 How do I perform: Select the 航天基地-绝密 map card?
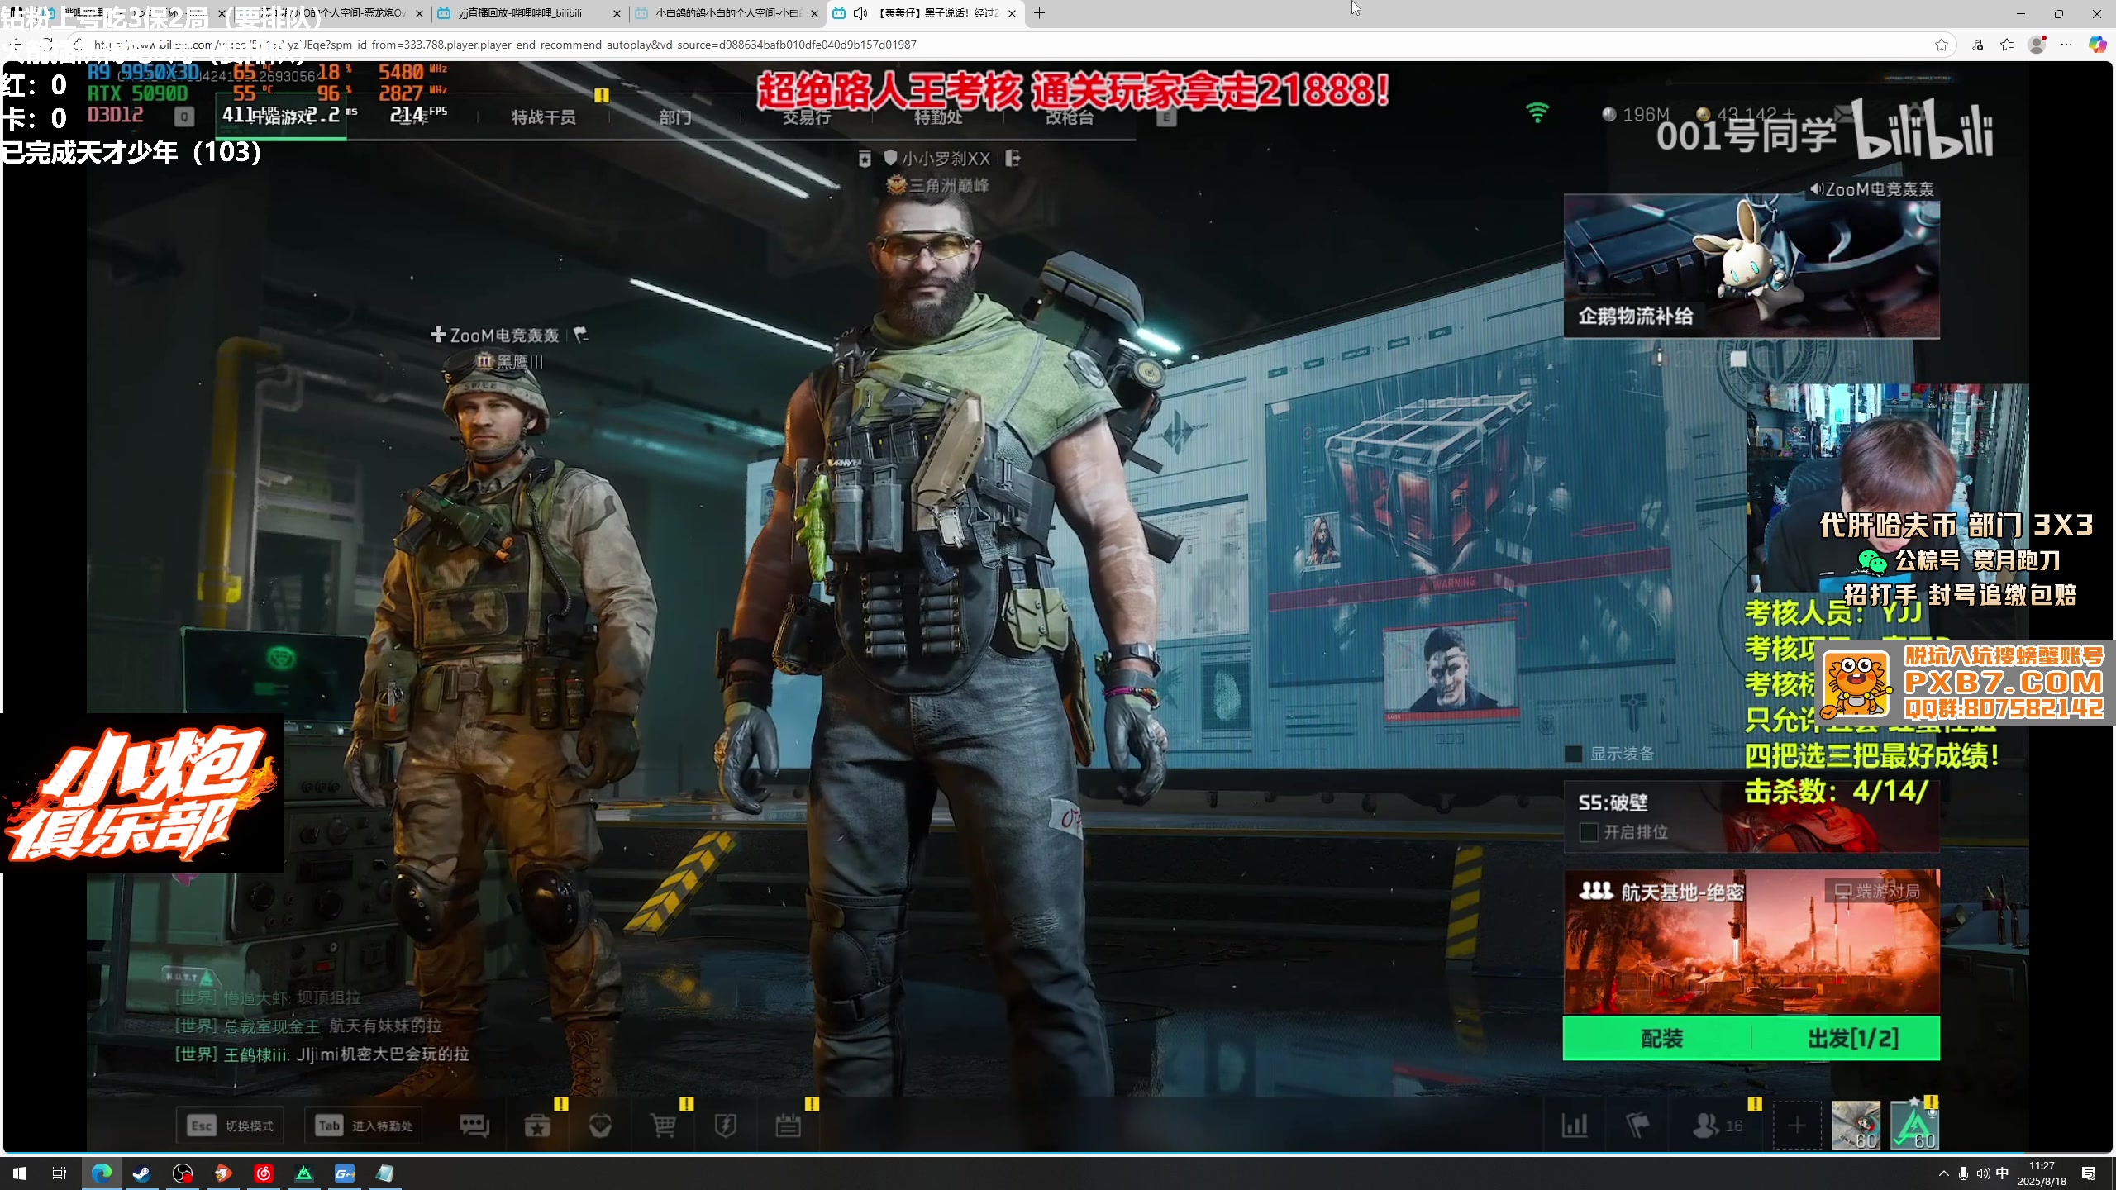tap(1751, 942)
